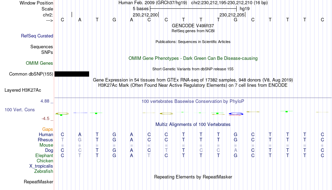Select the Dog species row label

[49, 150]
